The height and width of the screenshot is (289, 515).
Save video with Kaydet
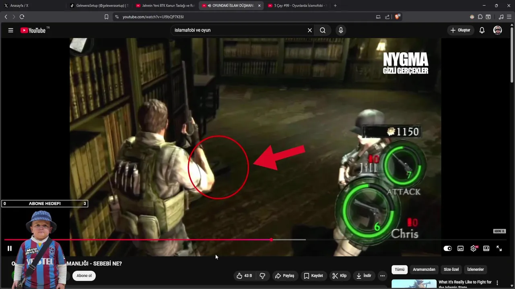(313, 276)
